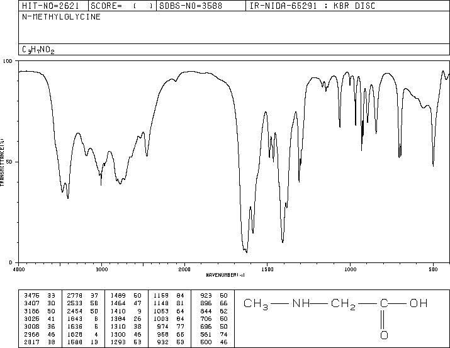The height and width of the screenshot is (348, 450).
Task: Click the N-METHYLGLYCINE compound name
Action: (61, 17)
